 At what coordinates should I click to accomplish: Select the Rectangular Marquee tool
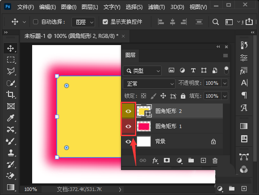pyautogui.click(x=11, y=60)
